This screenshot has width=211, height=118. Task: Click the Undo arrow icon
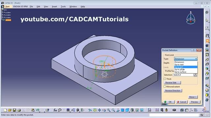pyautogui.click(x=38, y=110)
